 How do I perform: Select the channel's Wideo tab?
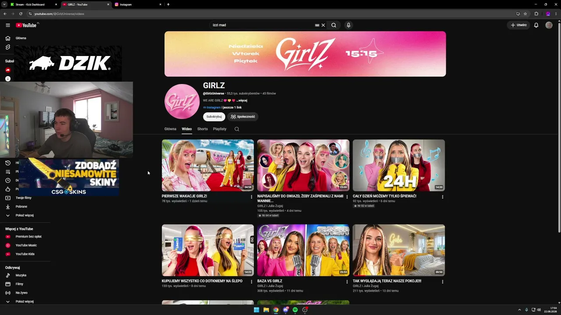(187, 129)
